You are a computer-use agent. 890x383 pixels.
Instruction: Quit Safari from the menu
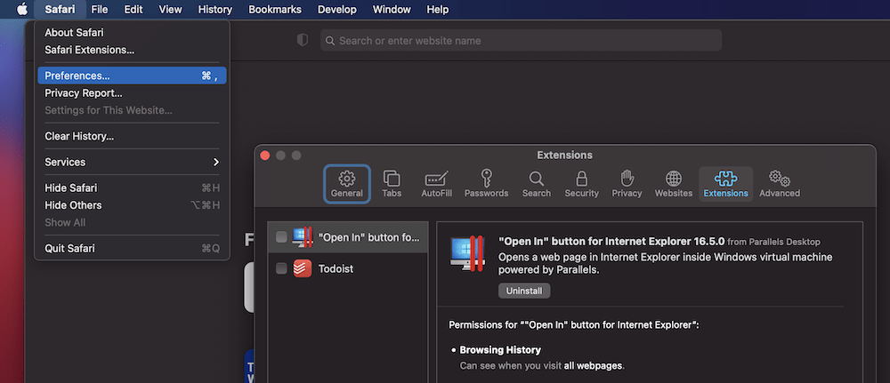(132, 248)
